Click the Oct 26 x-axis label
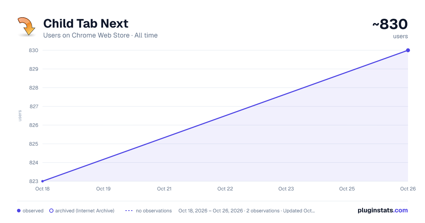 tap(407, 189)
